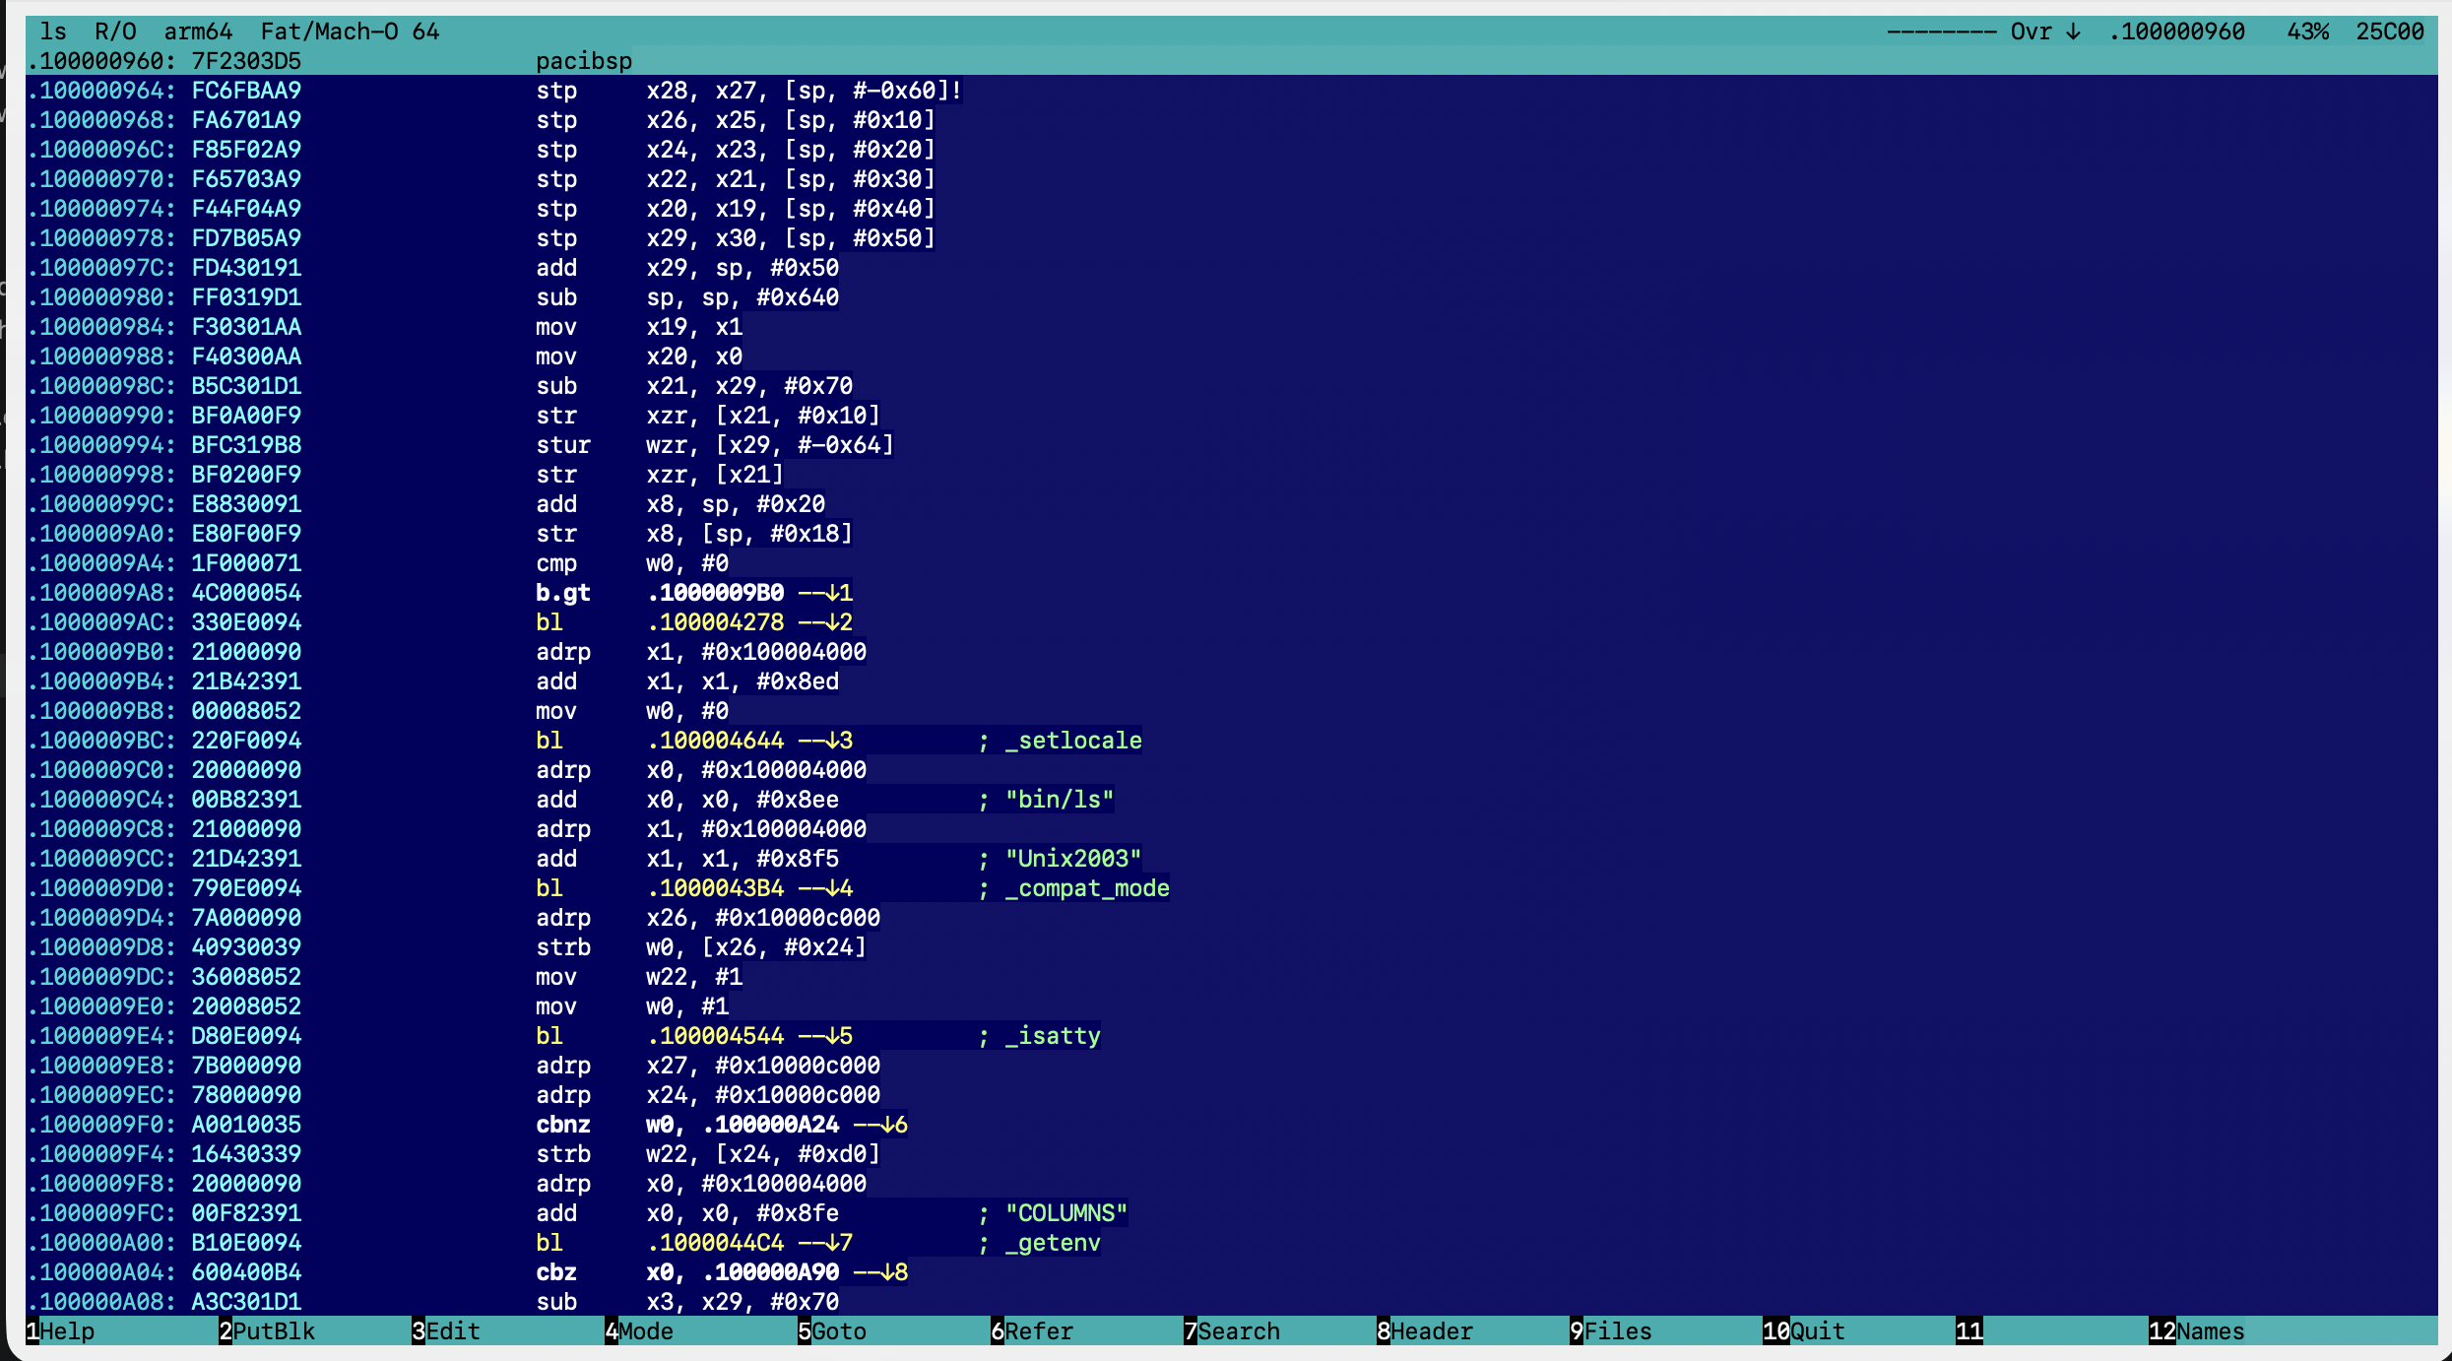Click the _setlocale comment label
The image size is (2452, 1361).
[x=1073, y=741]
